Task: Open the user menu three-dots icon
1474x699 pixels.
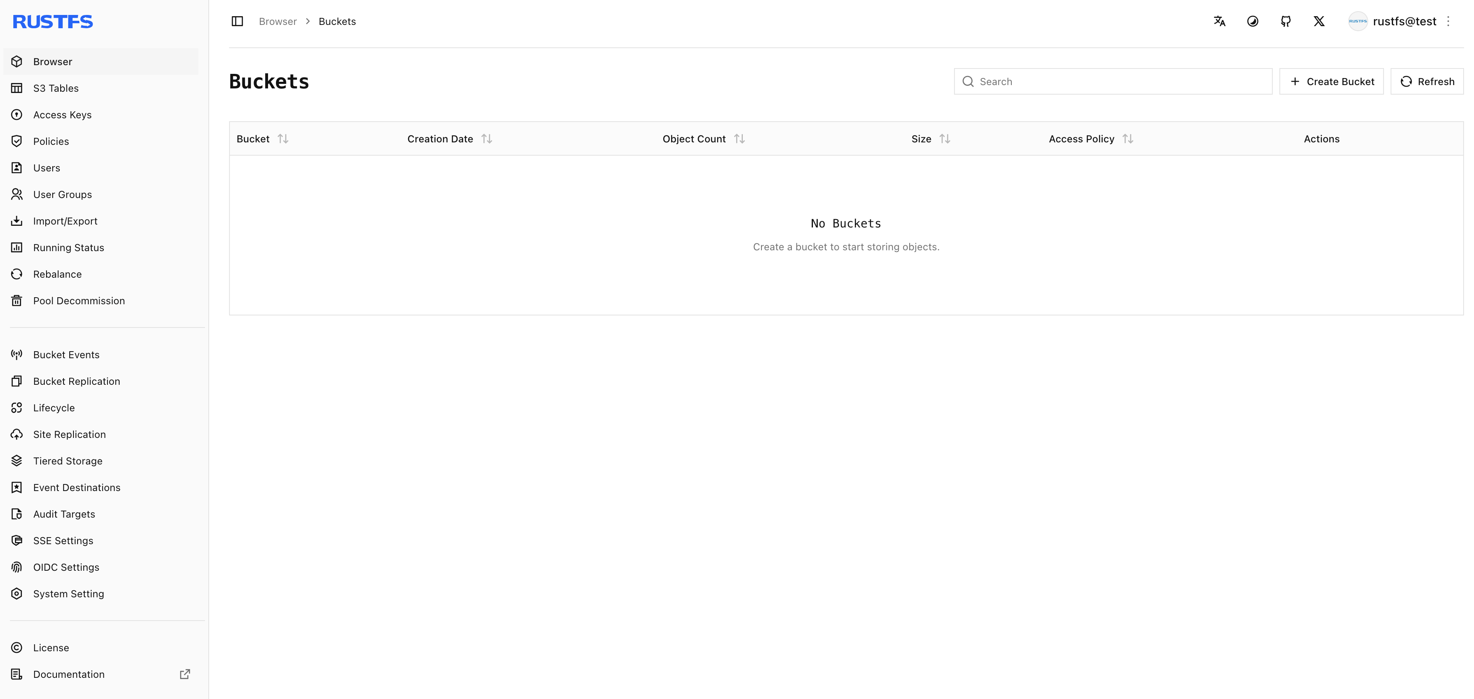Action: [x=1448, y=21]
